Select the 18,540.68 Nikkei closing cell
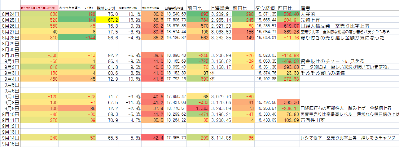Viewport: 399px width, 147px height. click(x=175, y=14)
